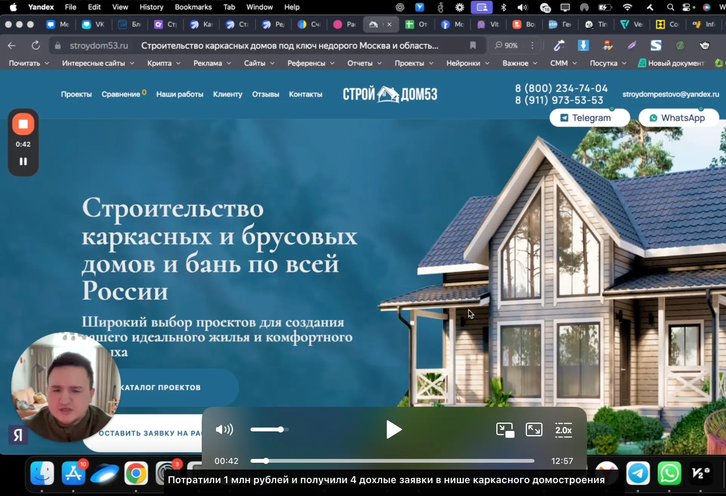This screenshot has height=496, width=726.
Task: Open the S extension in toolbar
Action: [656, 45]
